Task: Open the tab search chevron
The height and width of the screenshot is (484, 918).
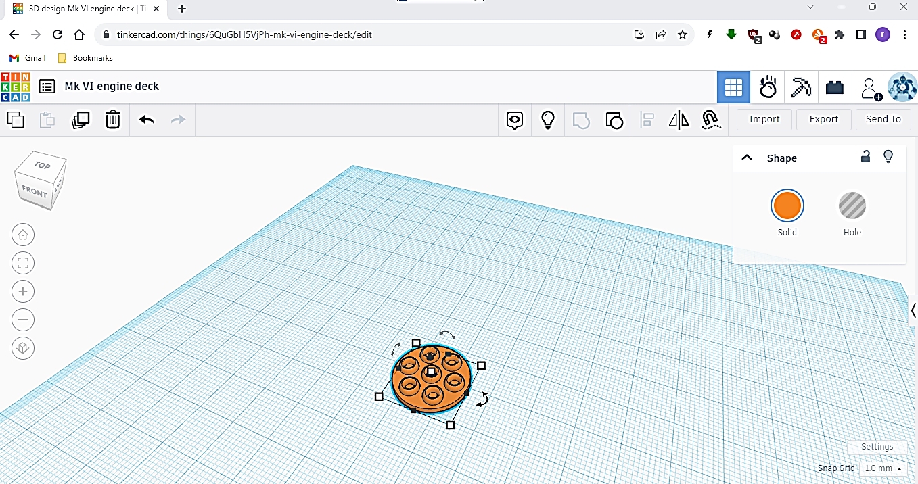Action: tap(812, 7)
